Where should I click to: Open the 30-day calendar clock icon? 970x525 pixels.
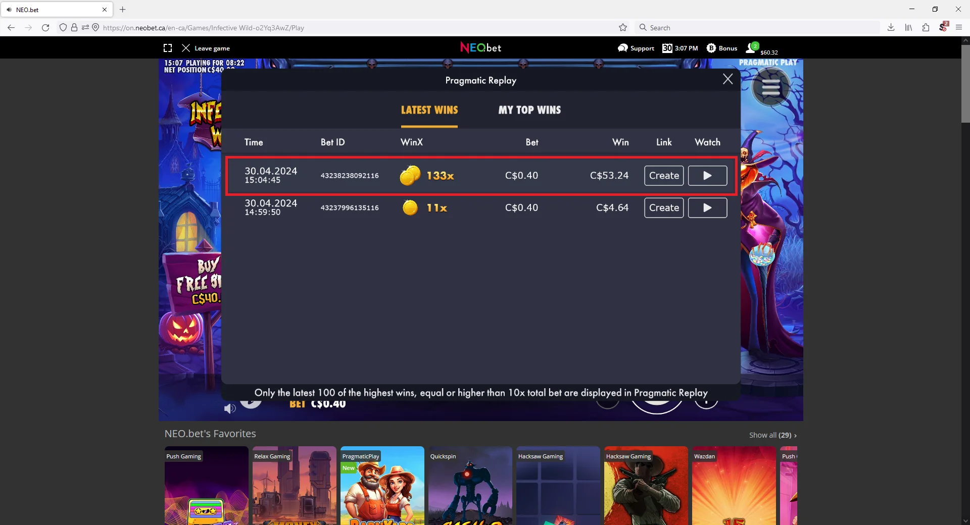coord(667,48)
